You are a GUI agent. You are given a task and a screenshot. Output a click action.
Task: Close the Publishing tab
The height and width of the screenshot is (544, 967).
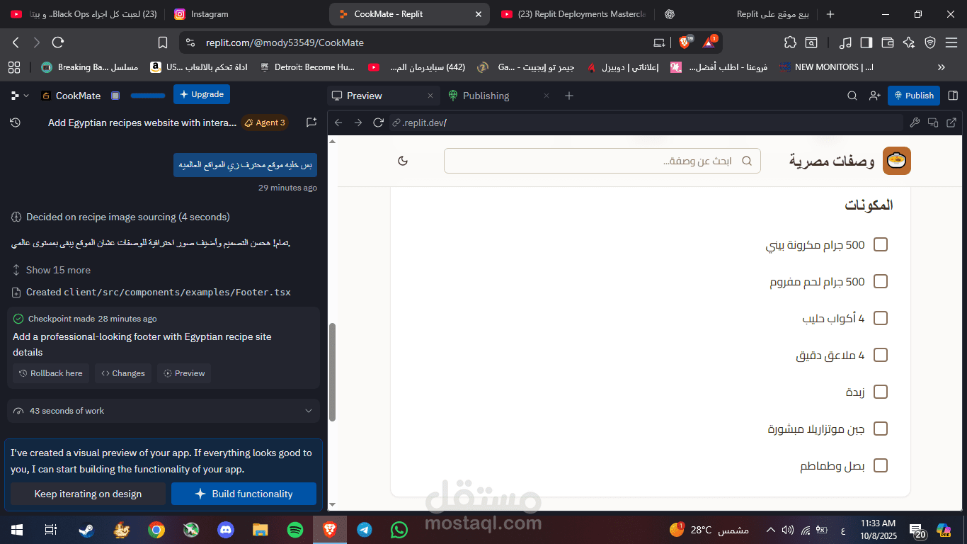click(546, 96)
